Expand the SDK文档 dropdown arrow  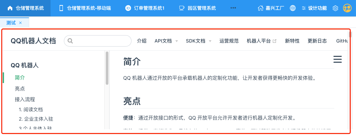point(210,41)
